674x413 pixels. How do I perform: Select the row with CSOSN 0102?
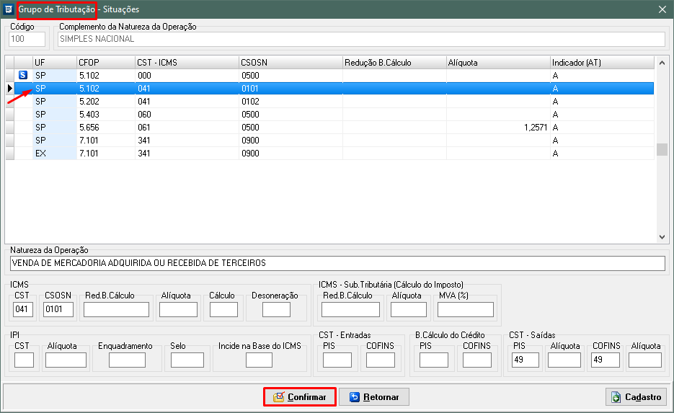288,102
